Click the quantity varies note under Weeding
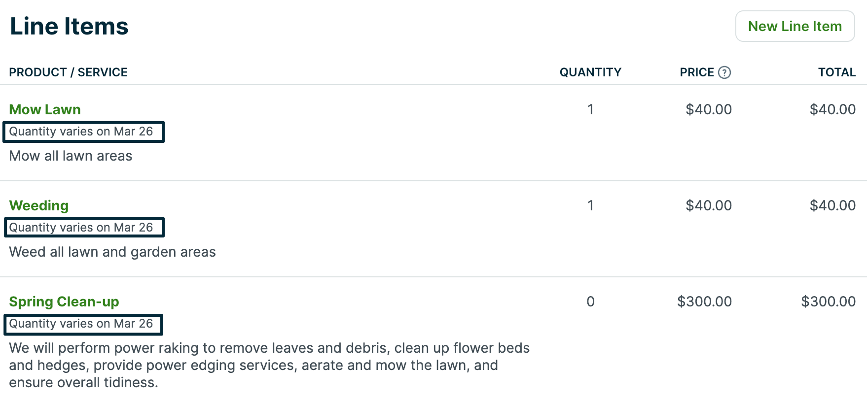The width and height of the screenshot is (867, 401). [81, 228]
